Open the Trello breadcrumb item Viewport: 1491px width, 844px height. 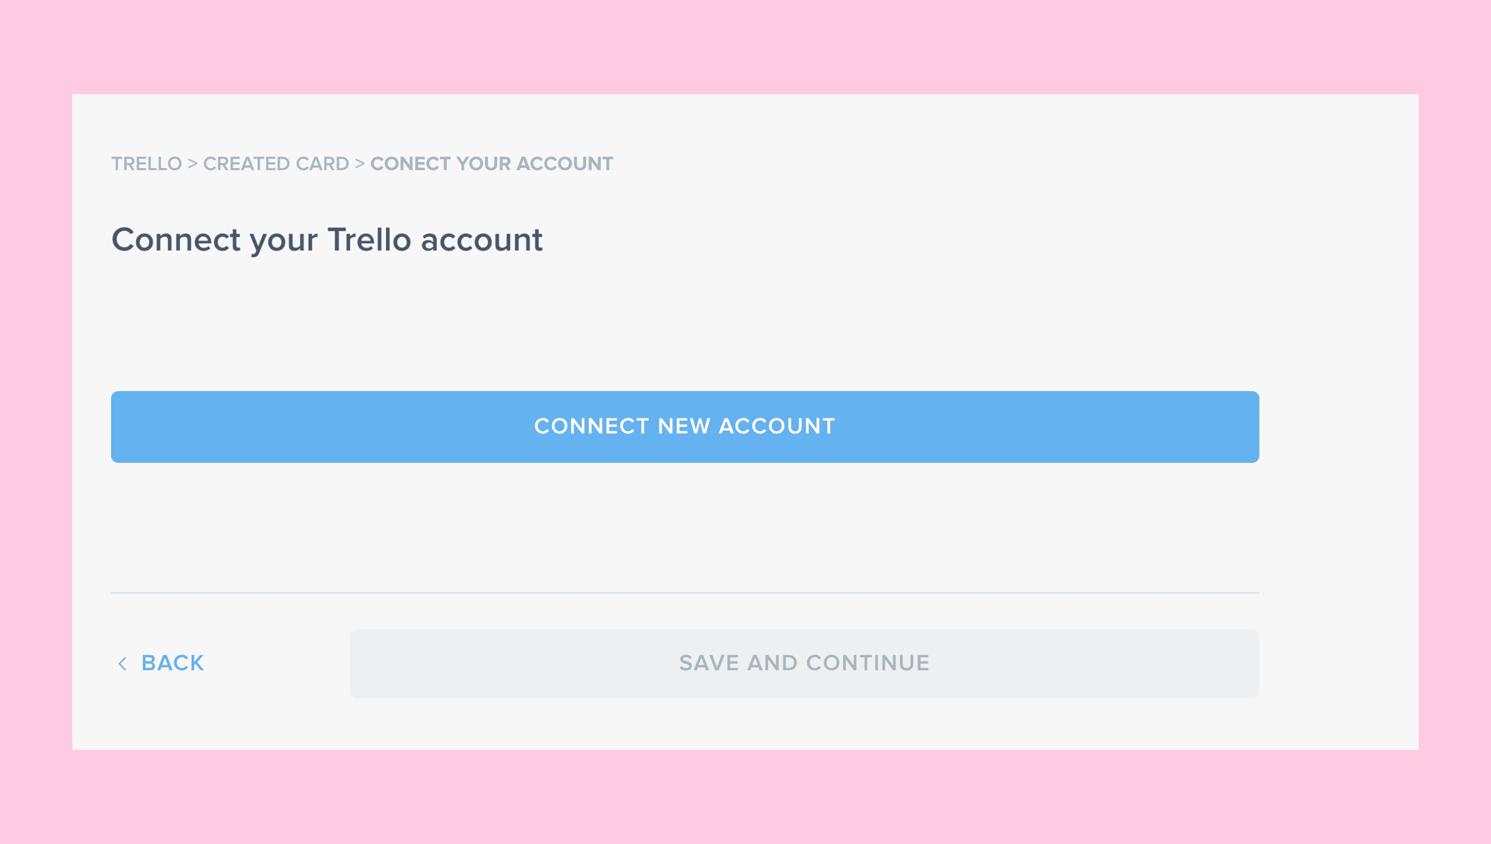click(x=147, y=164)
